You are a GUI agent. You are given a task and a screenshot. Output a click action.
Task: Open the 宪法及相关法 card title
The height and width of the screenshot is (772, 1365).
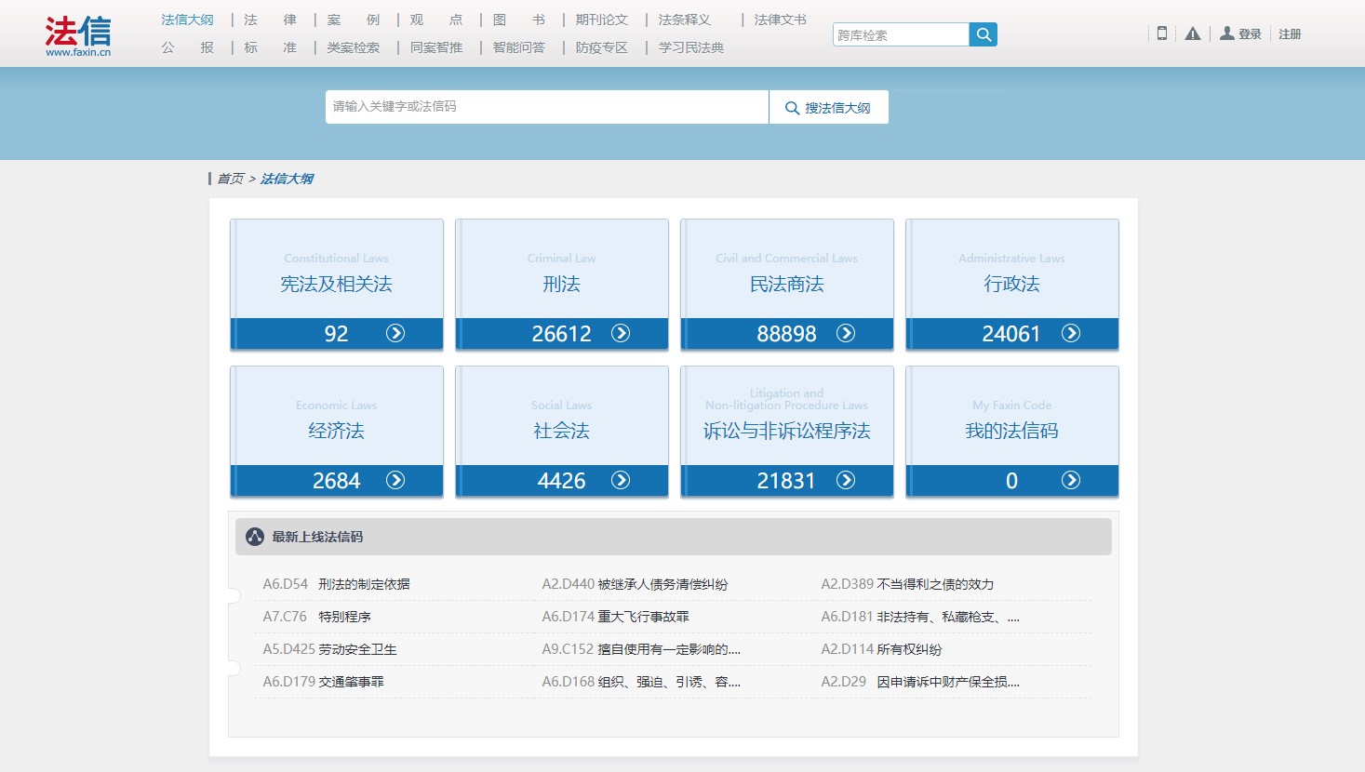point(337,284)
